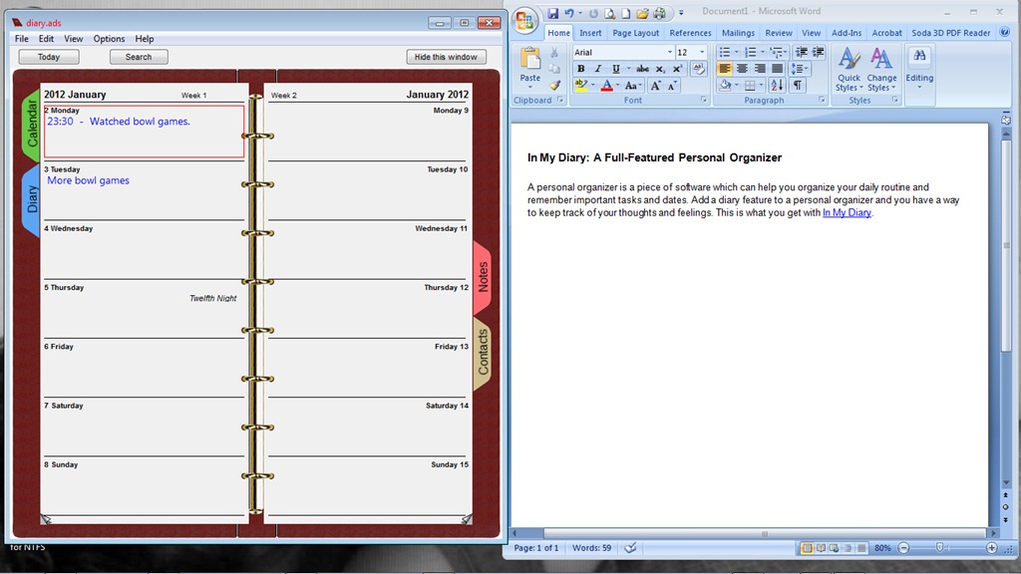Toggle Italic formatting in Word
Image resolution: width=1021 pixels, height=574 pixels.
[598, 69]
